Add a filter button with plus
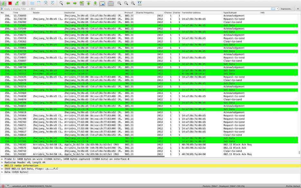301x188 pixels. (298, 9)
